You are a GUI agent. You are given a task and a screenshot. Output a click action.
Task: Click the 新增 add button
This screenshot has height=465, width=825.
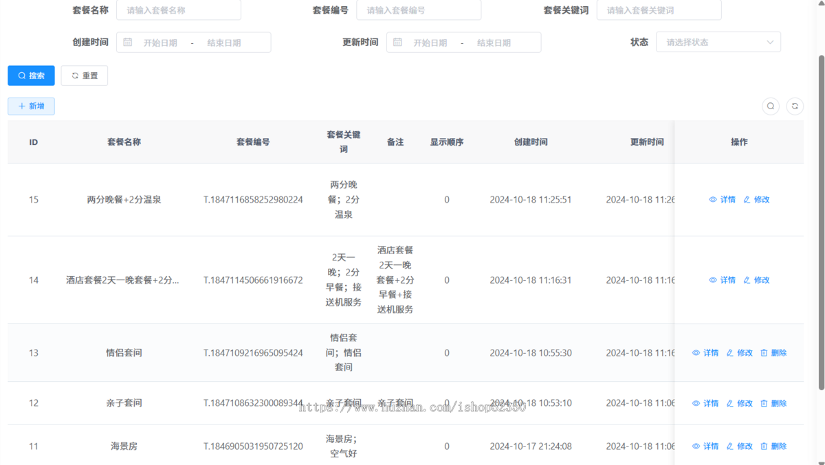tap(31, 106)
